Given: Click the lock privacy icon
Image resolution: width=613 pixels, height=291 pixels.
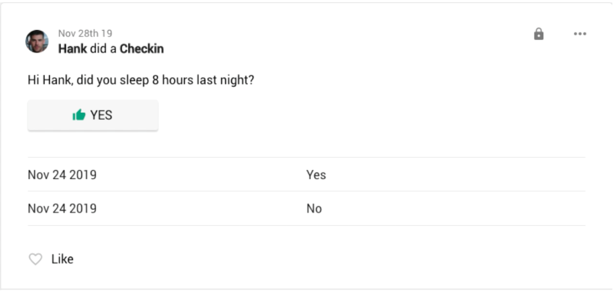Looking at the screenshot, I should coord(538,34).
